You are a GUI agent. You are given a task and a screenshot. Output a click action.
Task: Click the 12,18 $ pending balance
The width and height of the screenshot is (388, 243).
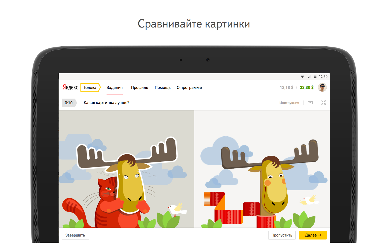(x=287, y=88)
